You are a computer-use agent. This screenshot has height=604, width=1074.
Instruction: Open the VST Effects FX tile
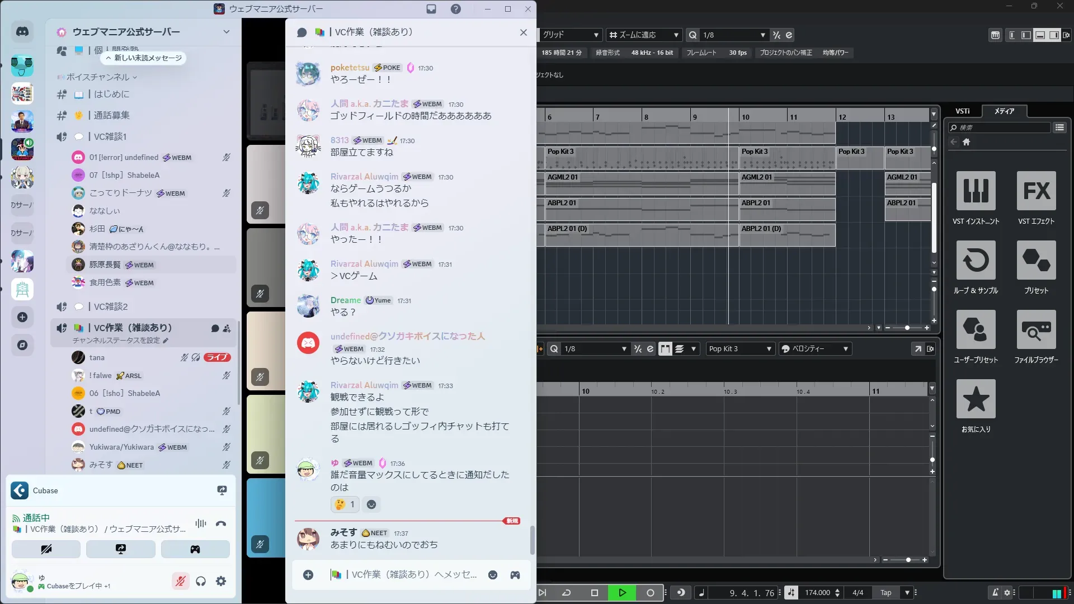1036,191
